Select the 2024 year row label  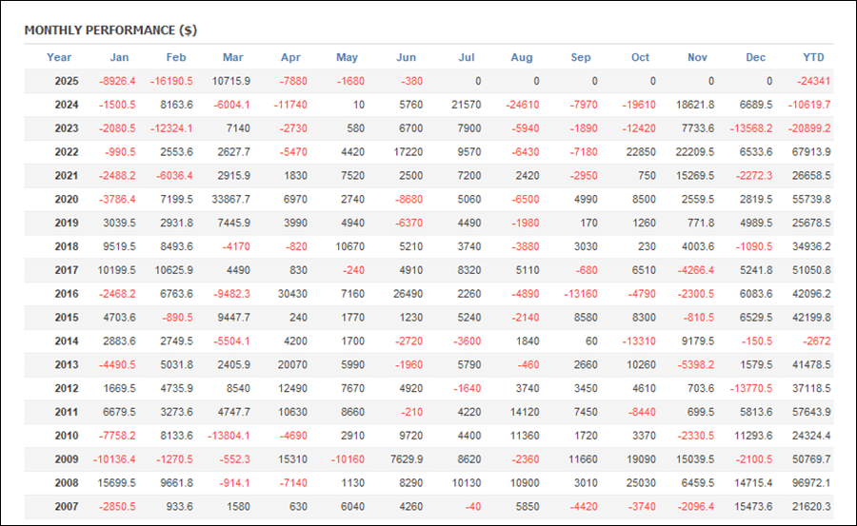(x=67, y=105)
